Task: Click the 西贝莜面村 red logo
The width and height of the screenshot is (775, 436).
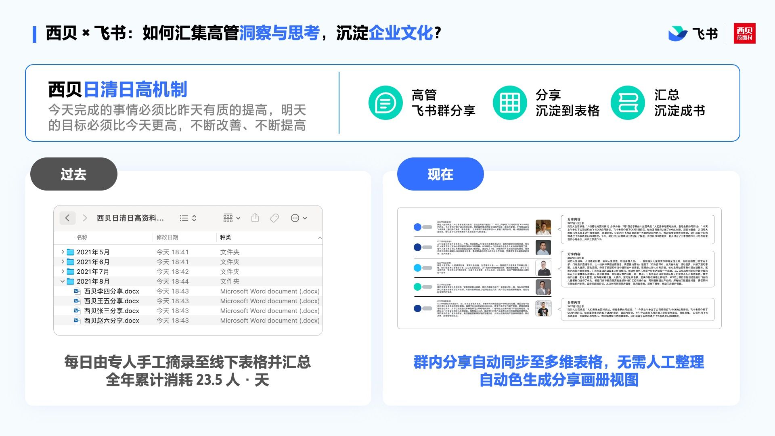Action: [745, 33]
